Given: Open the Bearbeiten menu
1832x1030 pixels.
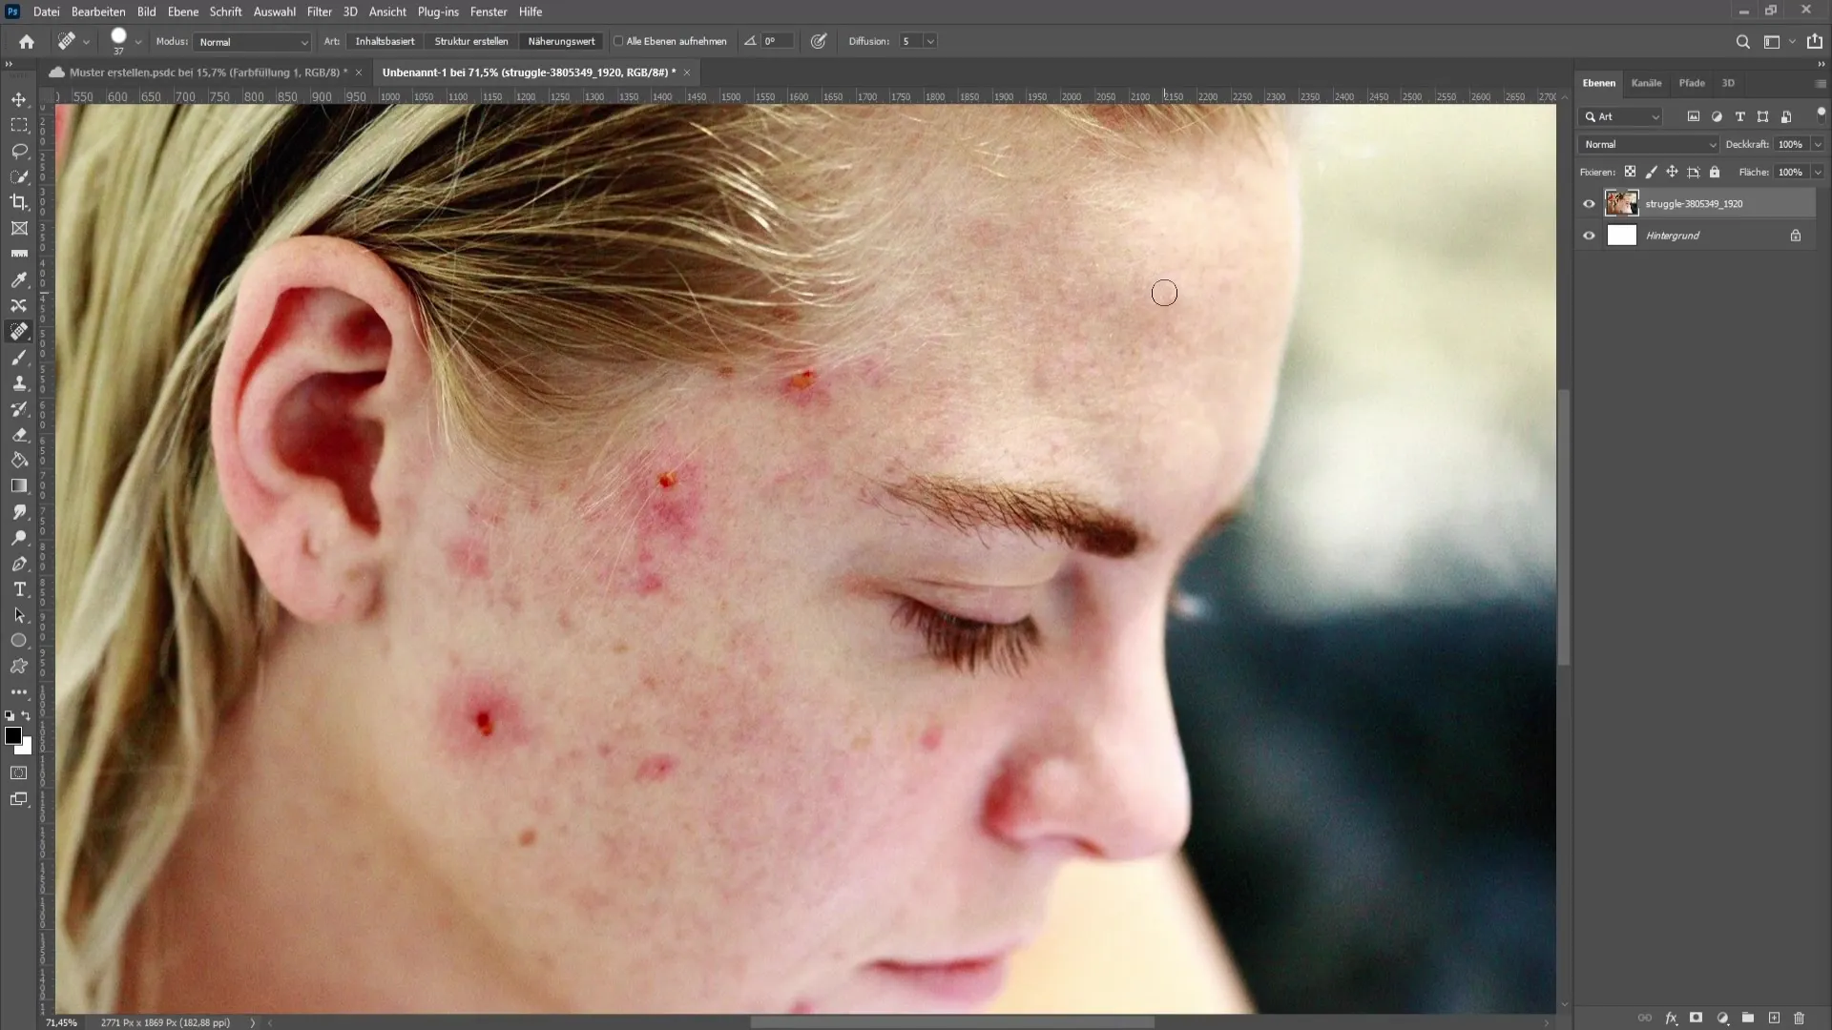Looking at the screenshot, I should click(x=97, y=11).
